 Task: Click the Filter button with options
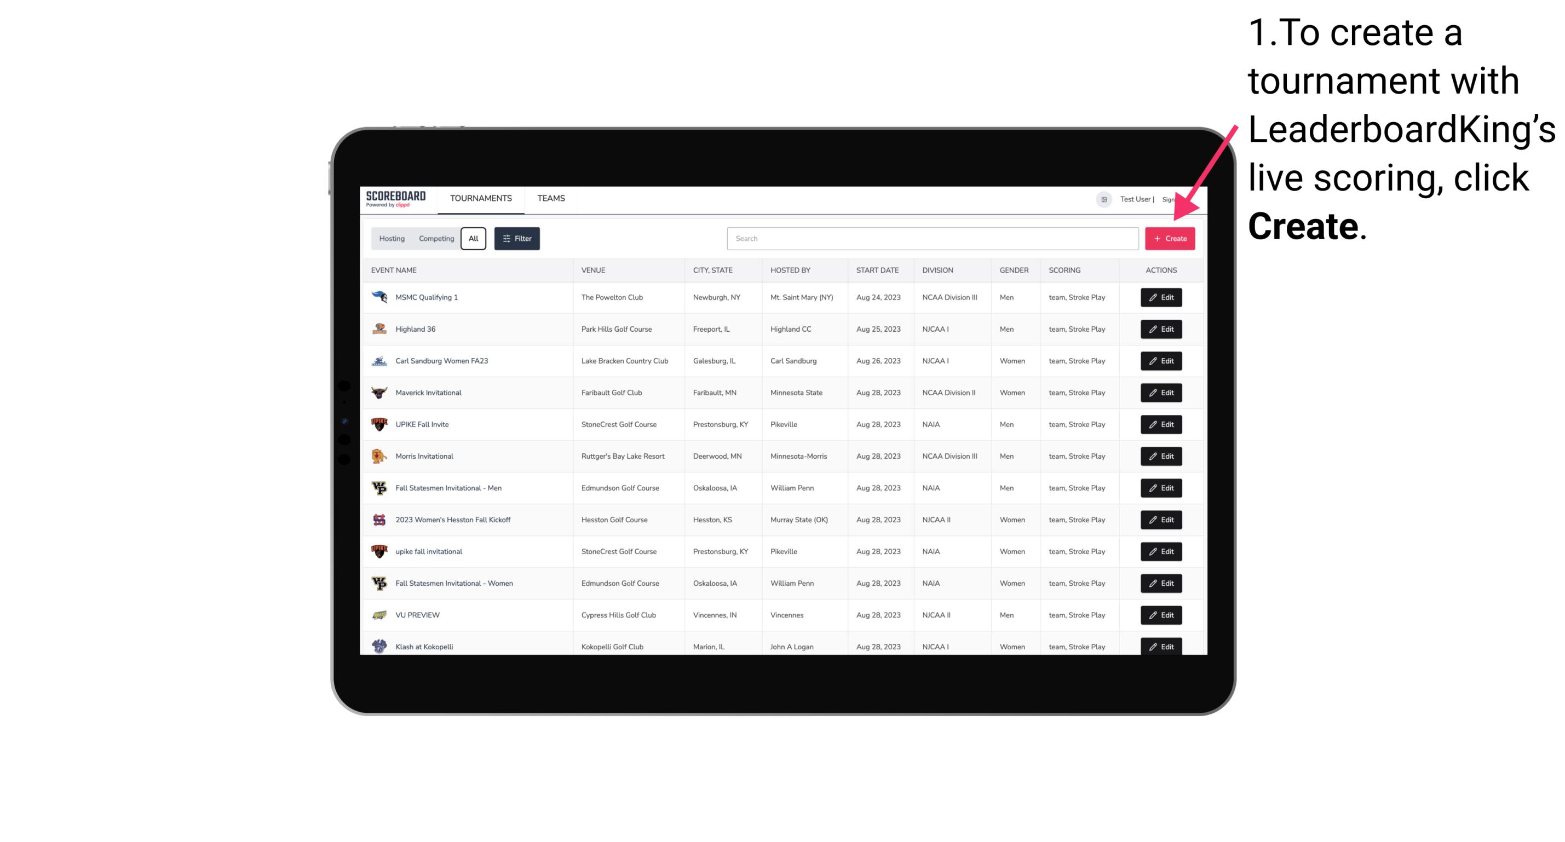(x=516, y=239)
